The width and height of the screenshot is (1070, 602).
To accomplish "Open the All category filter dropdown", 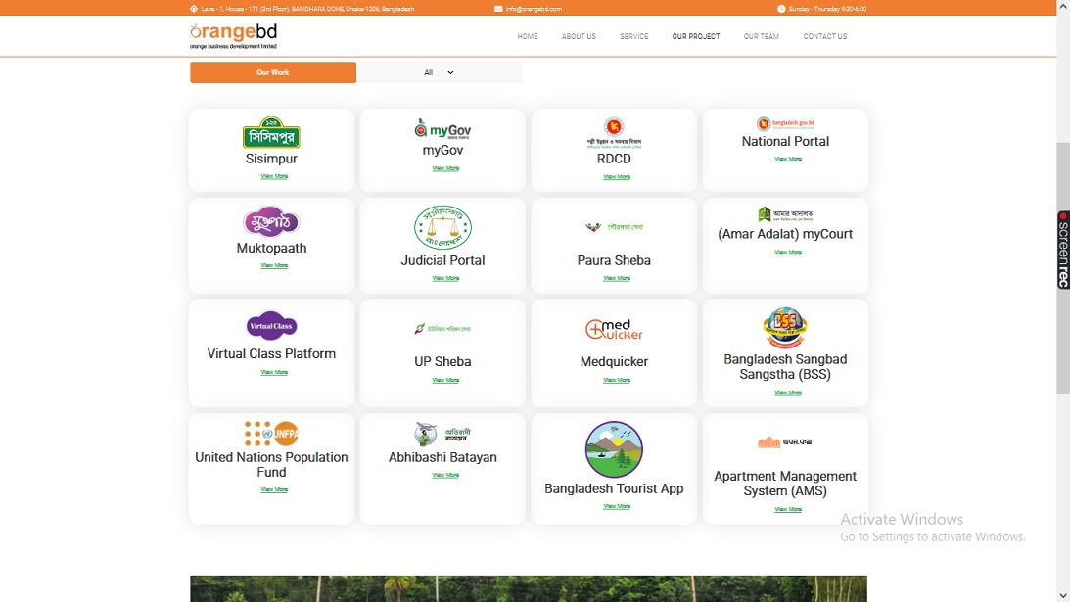I will click(440, 72).
